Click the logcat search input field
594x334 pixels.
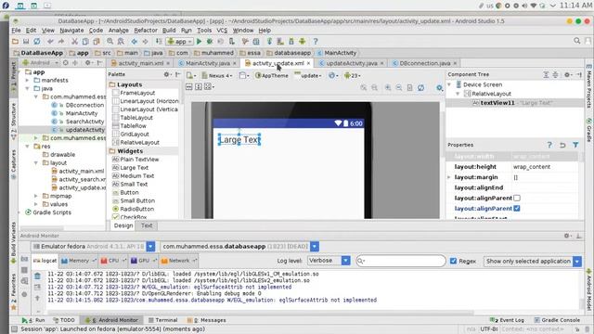401,261
